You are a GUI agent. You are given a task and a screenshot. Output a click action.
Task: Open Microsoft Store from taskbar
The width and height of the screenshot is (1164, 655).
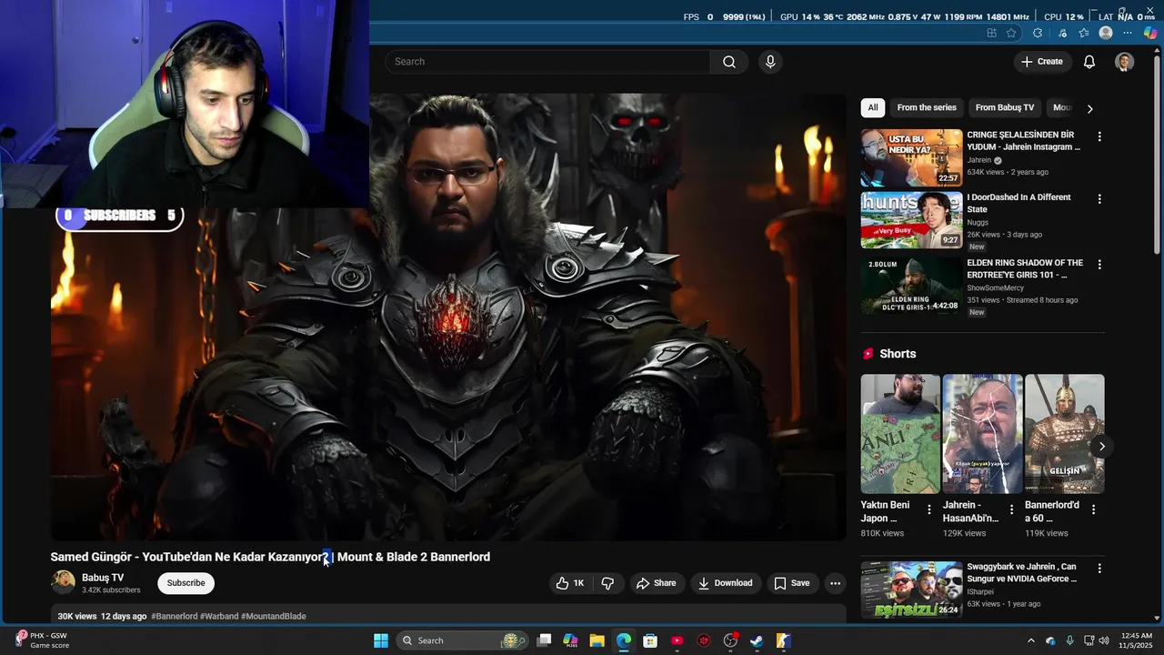point(650,640)
